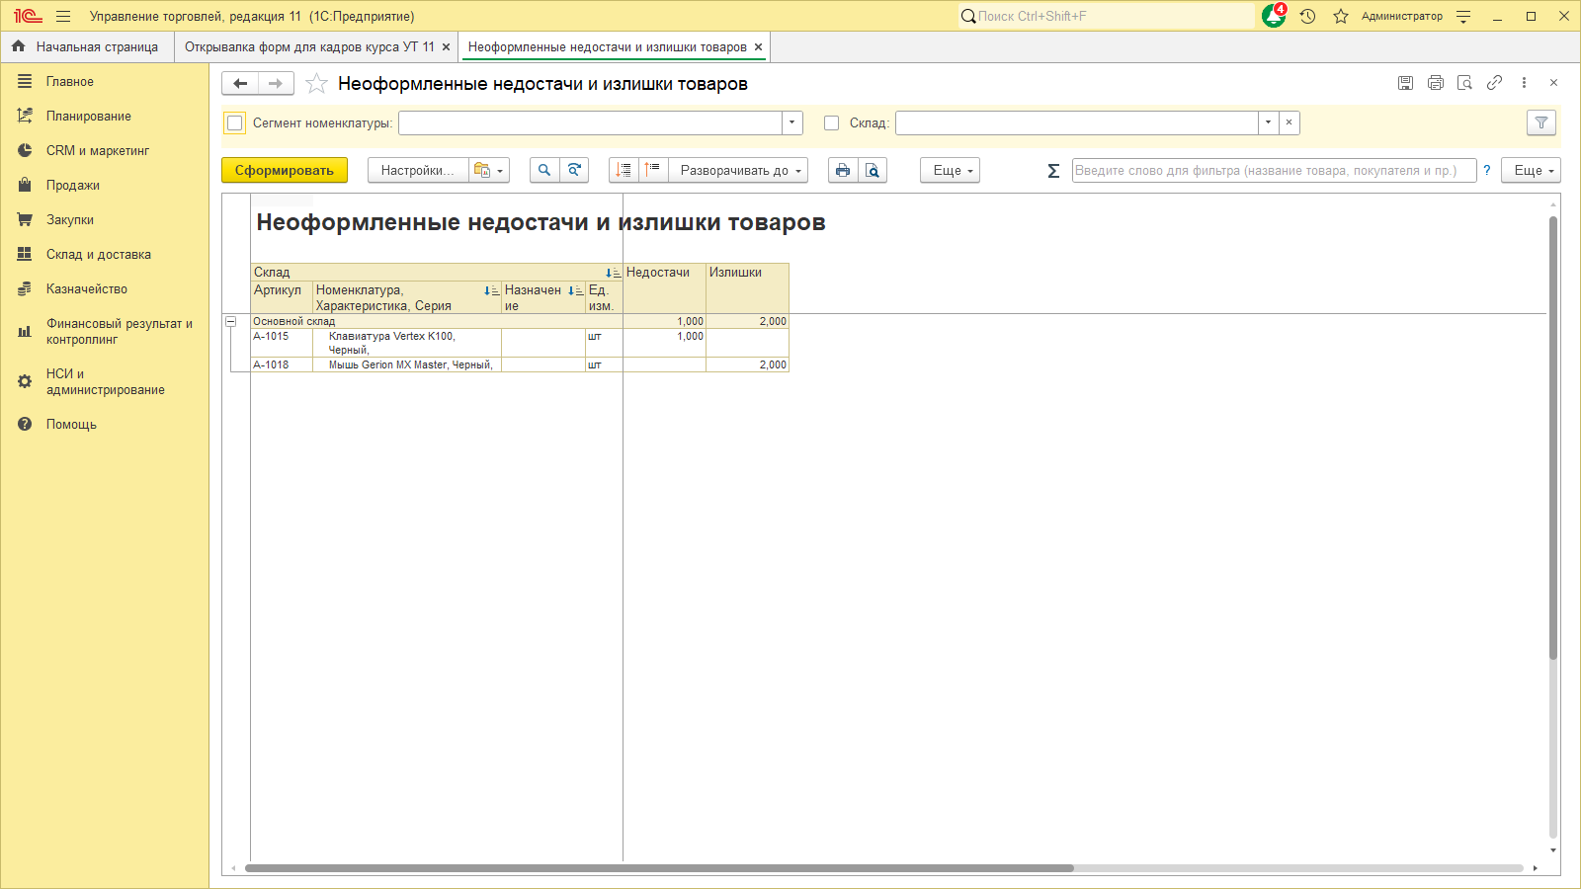Open Разворачивать до dropdown

738,170
